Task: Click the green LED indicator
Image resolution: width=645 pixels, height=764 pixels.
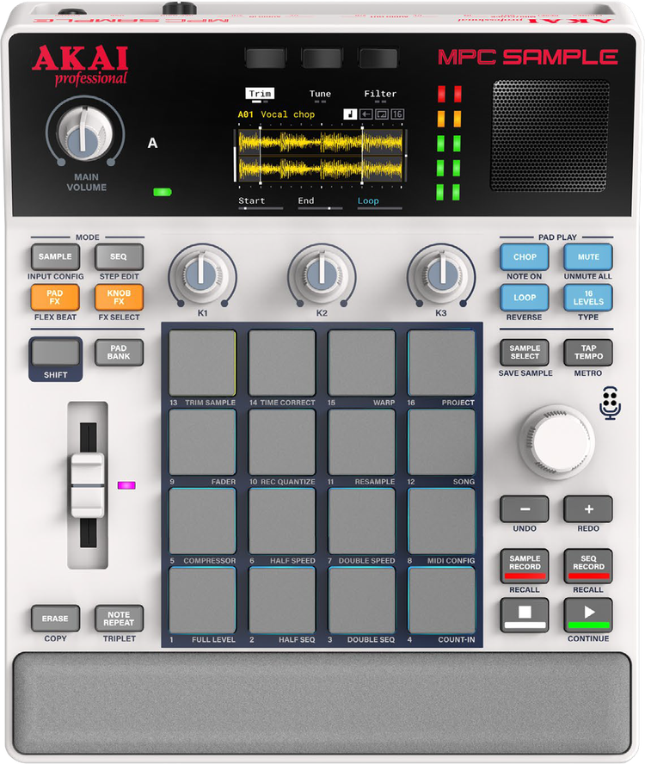Action: pyautogui.click(x=163, y=192)
